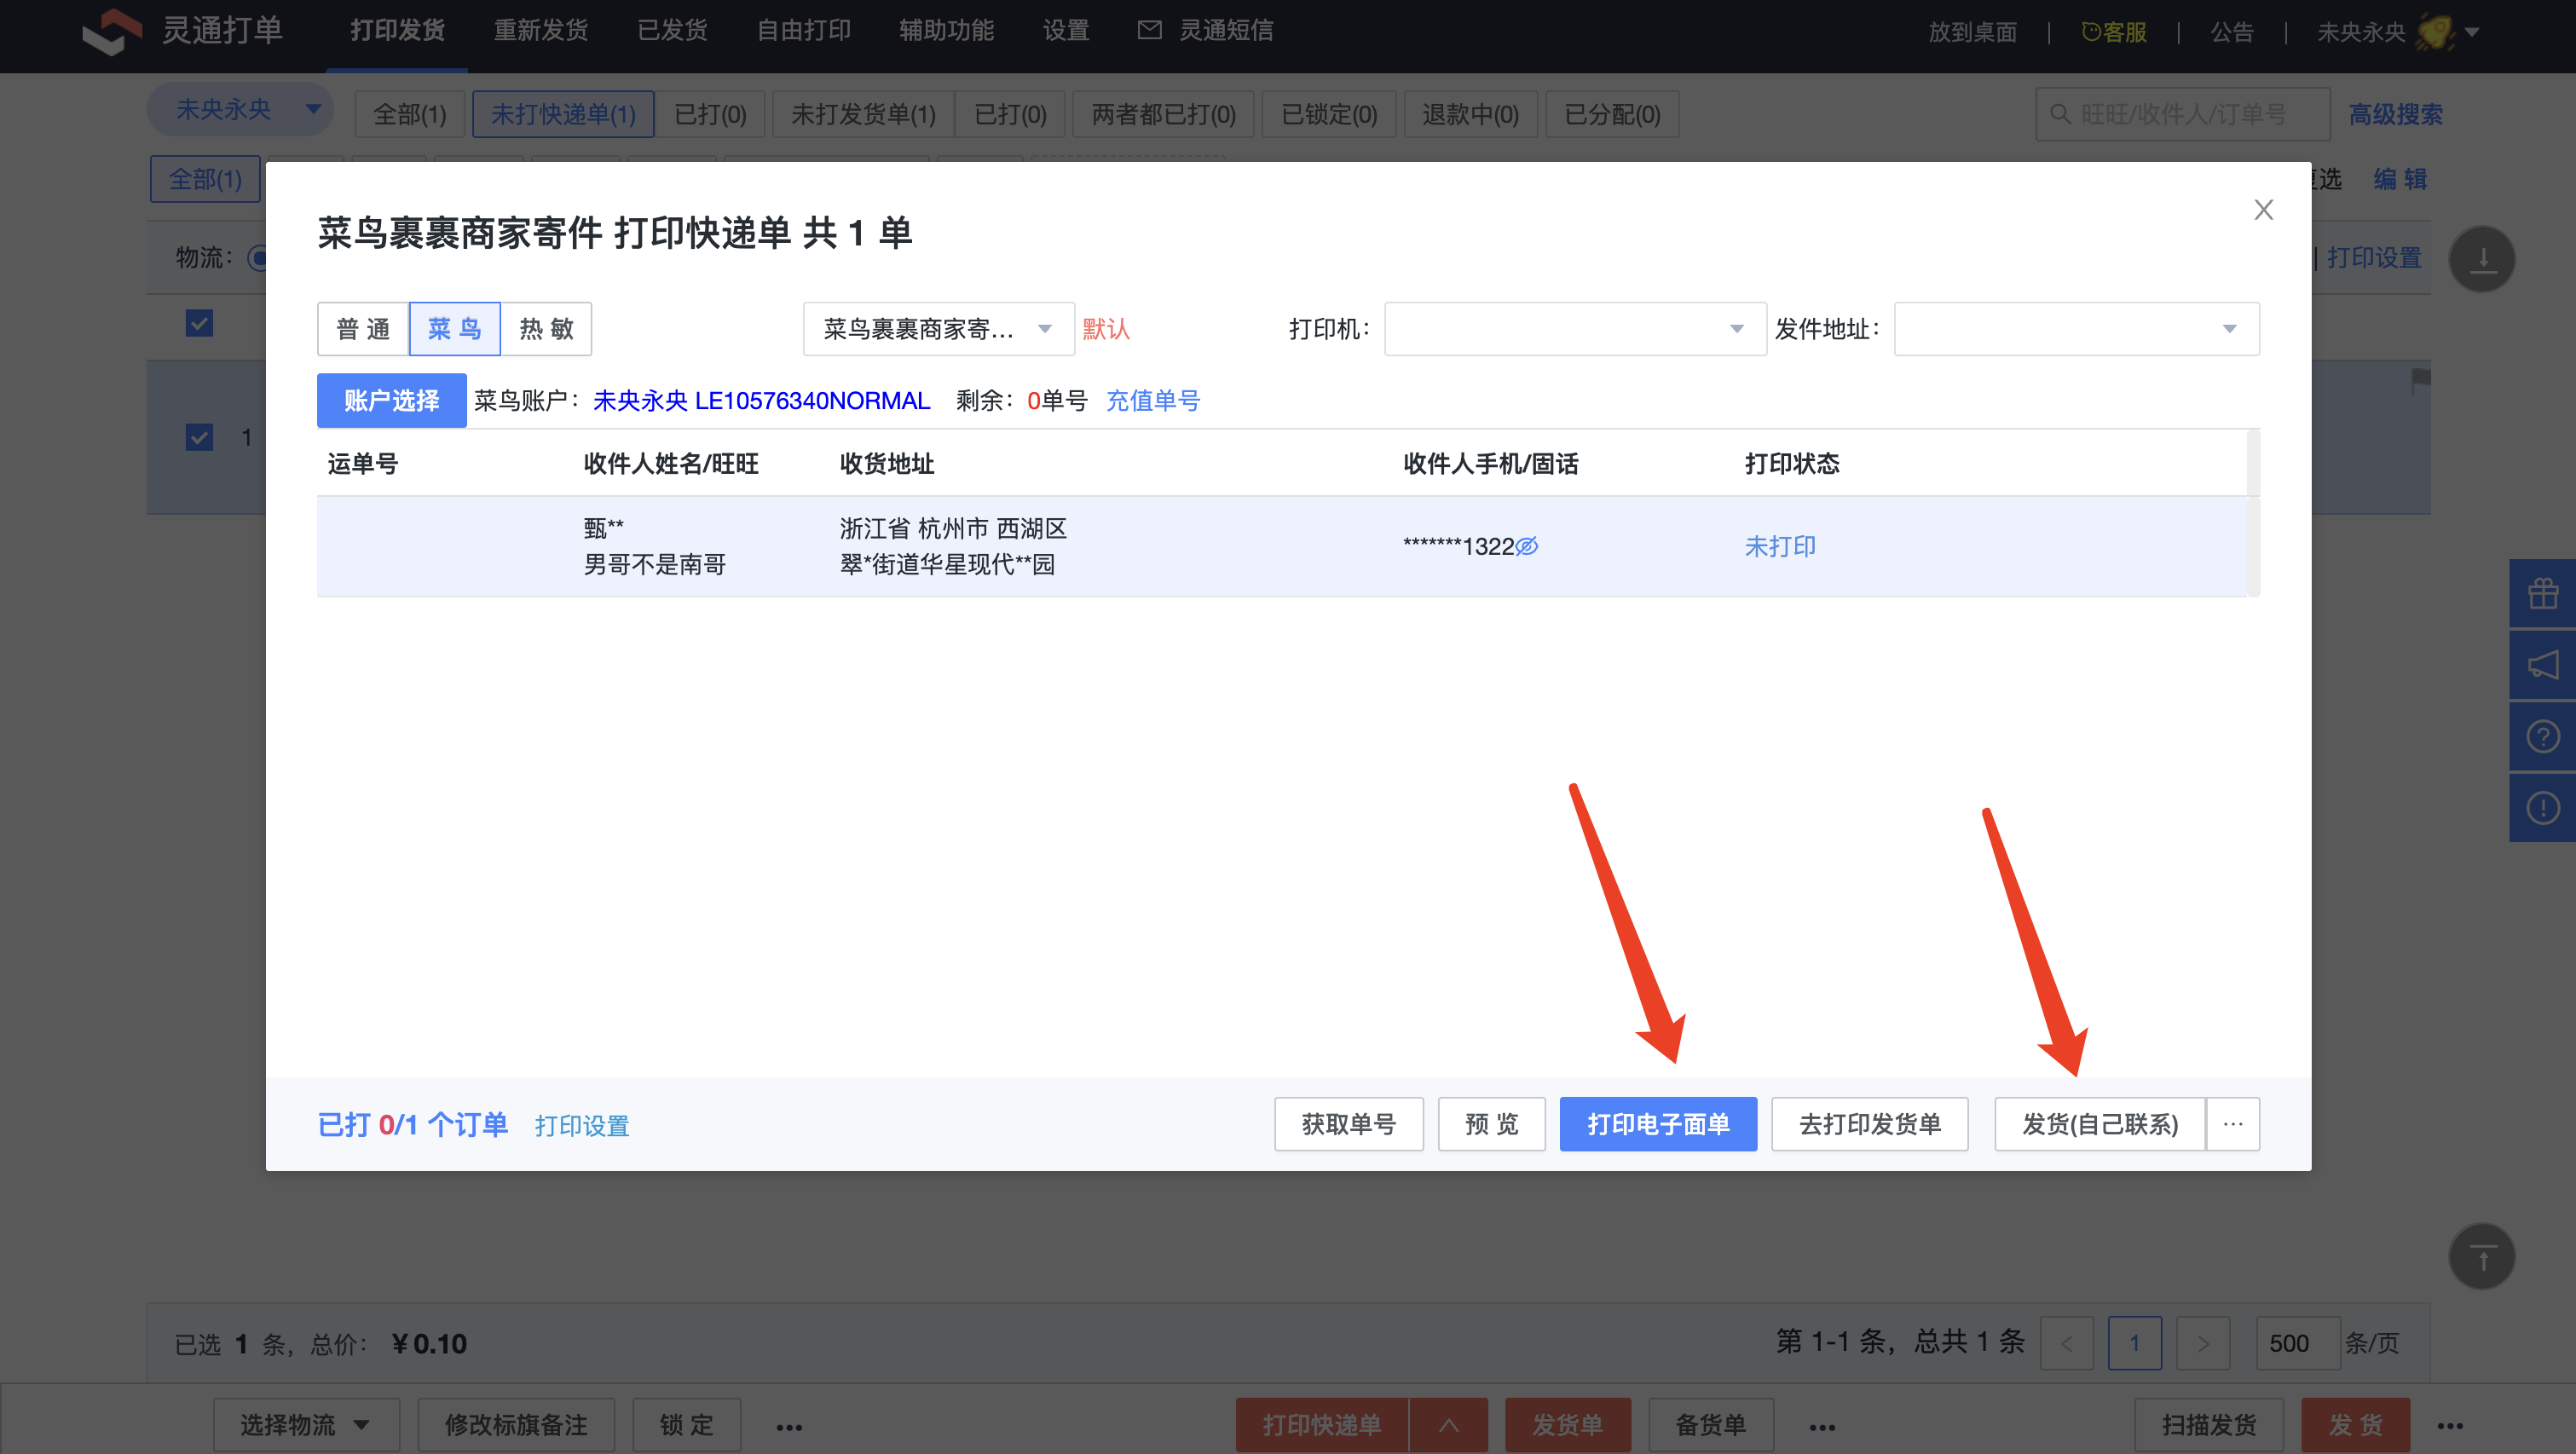Go to previous page arrow
The height and width of the screenshot is (1454, 2576).
[2067, 1343]
